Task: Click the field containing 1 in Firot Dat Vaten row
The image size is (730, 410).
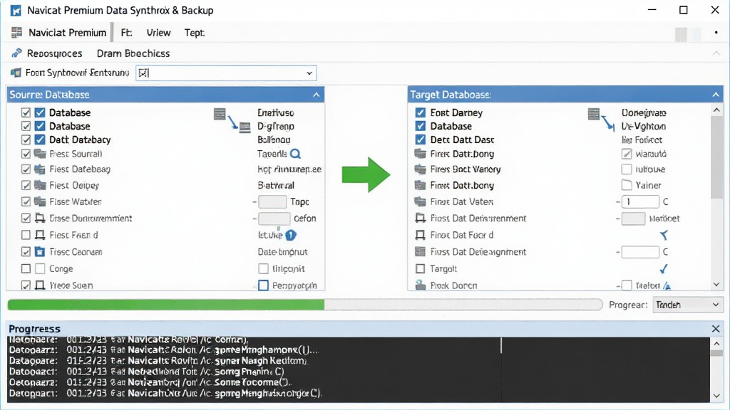Action: [641, 201]
